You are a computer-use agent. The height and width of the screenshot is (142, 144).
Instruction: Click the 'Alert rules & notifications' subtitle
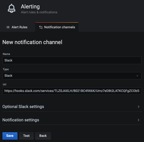[x=39, y=12]
